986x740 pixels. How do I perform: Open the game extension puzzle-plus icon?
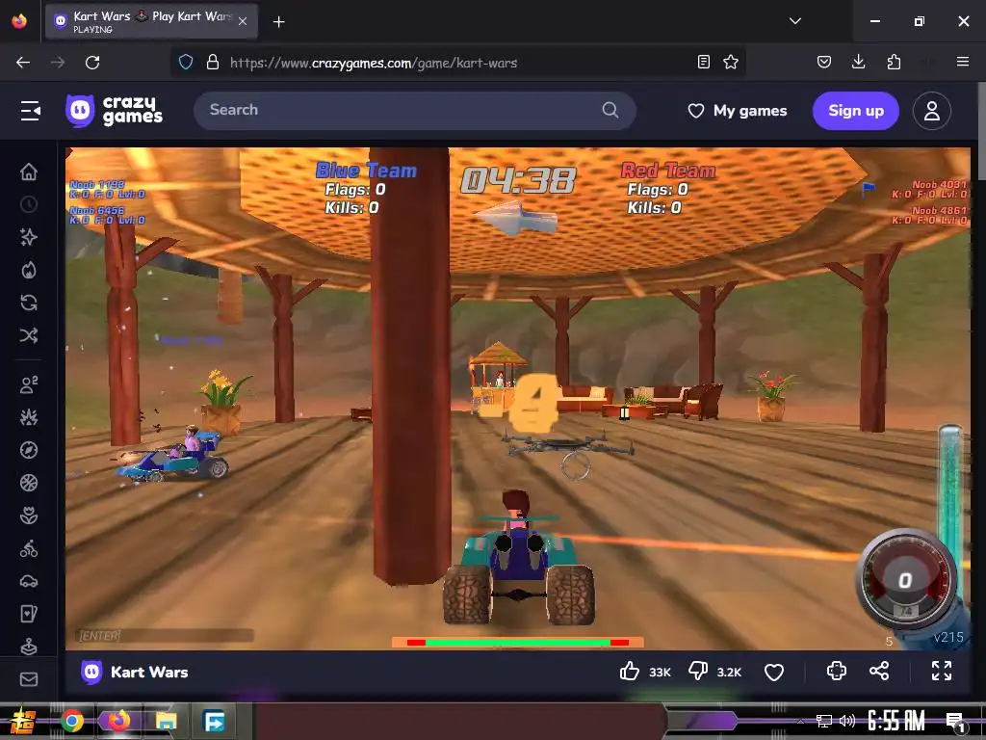click(x=837, y=671)
